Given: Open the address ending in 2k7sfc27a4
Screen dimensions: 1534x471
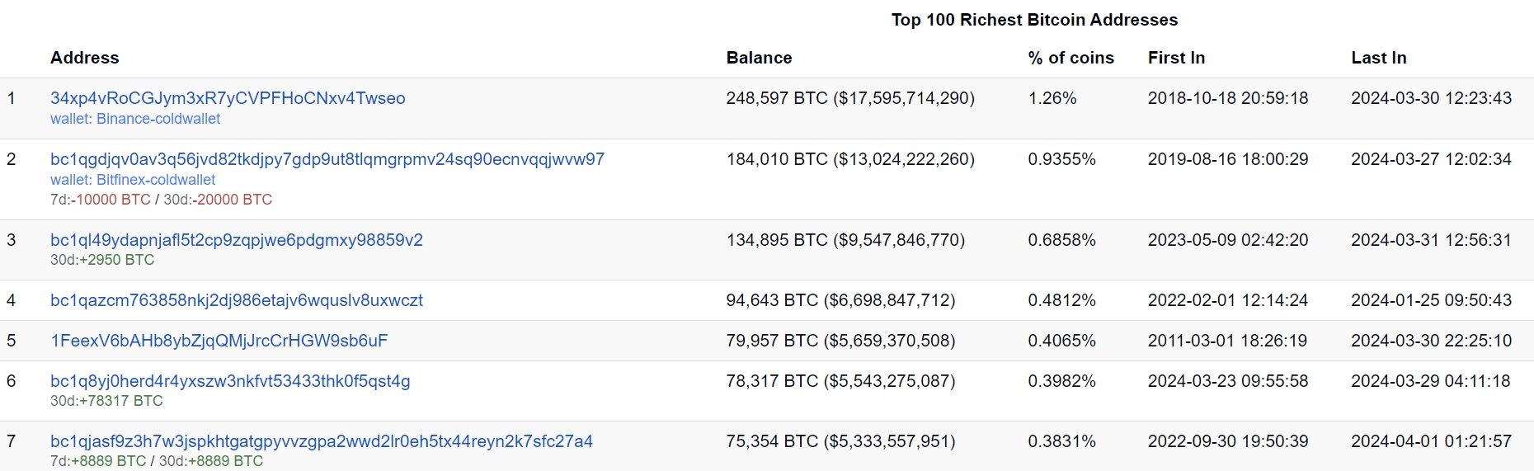Looking at the screenshot, I should 321,441.
